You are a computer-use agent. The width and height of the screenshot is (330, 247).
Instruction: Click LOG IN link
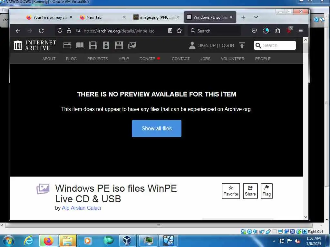pos(227,45)
